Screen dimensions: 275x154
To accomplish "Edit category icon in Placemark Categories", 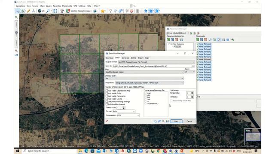I will coord(172,40).
